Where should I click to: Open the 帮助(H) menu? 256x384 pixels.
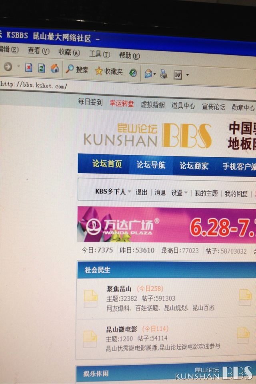pos(130,56)
